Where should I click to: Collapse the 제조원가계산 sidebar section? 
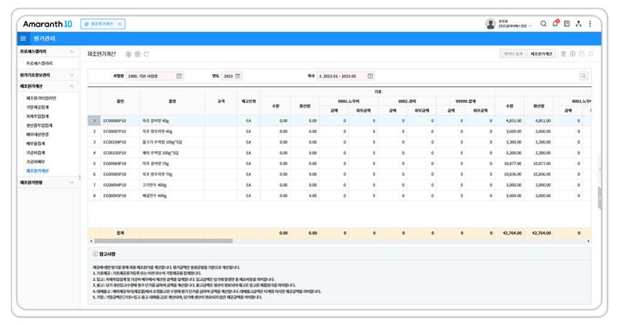point(72,86)
